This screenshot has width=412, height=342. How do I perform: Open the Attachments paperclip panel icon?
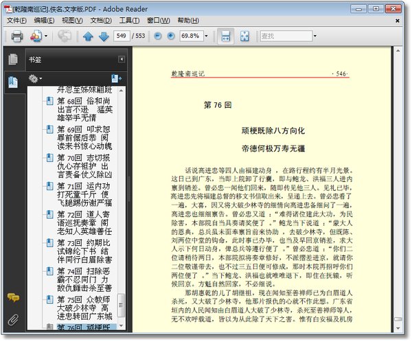click(x=13, y=320)
